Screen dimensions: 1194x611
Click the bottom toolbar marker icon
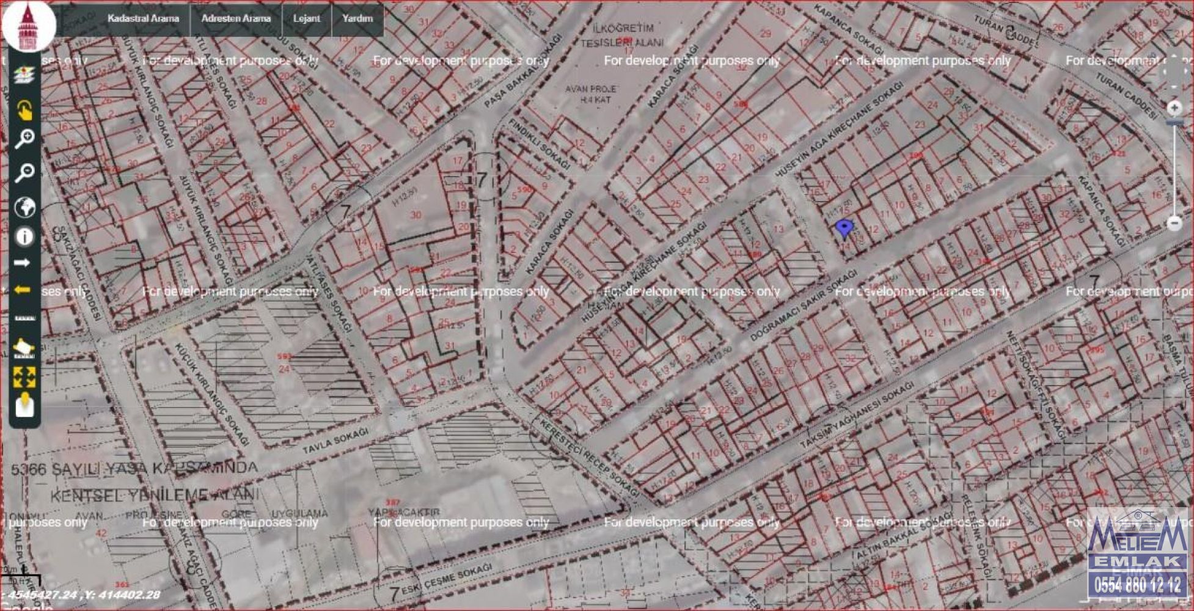pos(24,405)
